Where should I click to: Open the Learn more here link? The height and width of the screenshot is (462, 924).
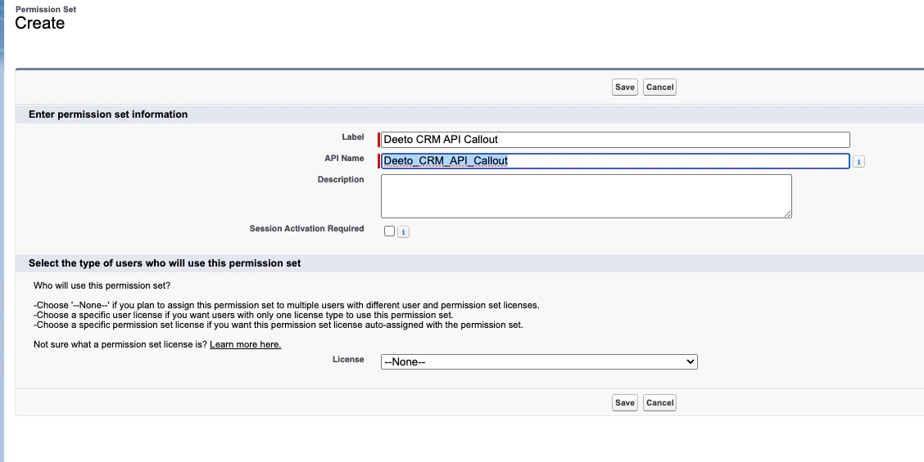[x=245, y=344]
